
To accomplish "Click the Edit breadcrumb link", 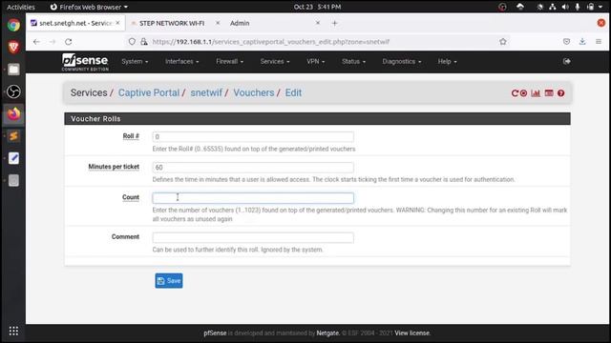I will coord(293,93).
